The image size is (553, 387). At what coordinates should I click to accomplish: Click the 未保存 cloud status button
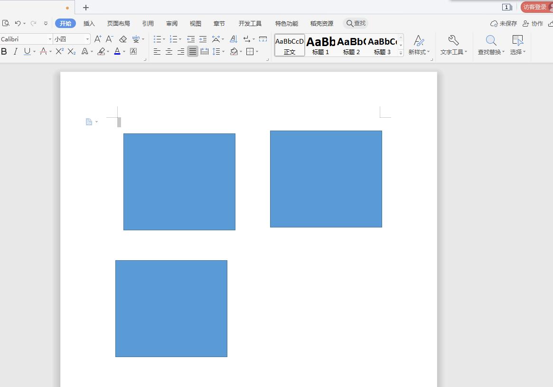(x=504, y=23)
